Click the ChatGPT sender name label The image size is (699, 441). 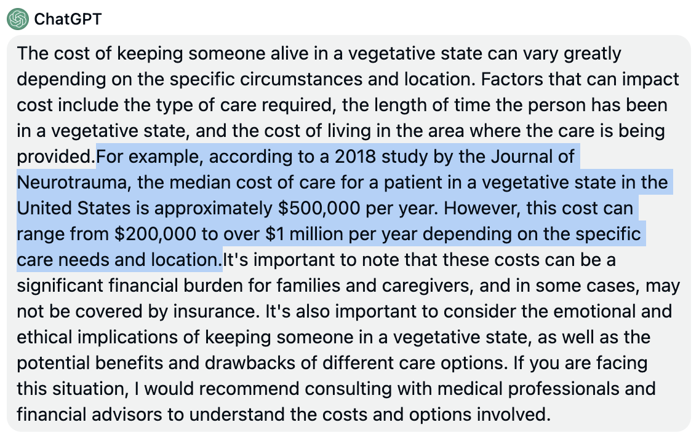pyautogui.click(x=68, y=19)
